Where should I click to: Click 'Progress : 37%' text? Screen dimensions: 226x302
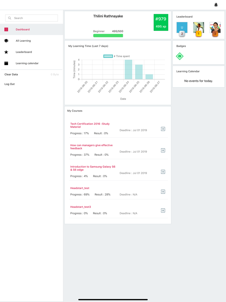coord(80,155)
